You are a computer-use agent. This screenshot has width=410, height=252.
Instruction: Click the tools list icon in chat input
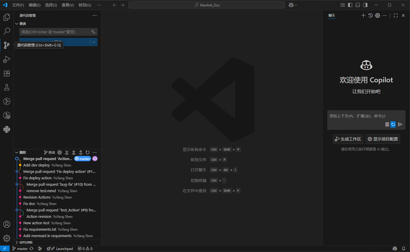tap(387, 124)
